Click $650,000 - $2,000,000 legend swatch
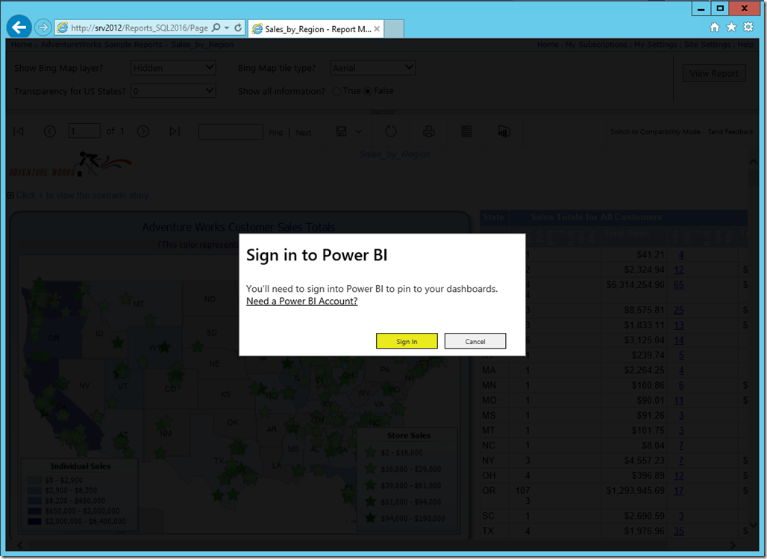Viewport: 767px width, 559px height. click(34, 511)
